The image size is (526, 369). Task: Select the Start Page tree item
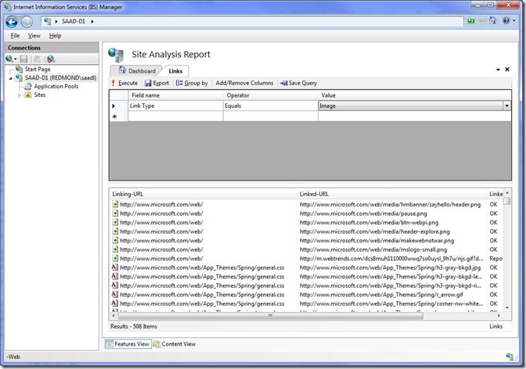tap(38, 69)
